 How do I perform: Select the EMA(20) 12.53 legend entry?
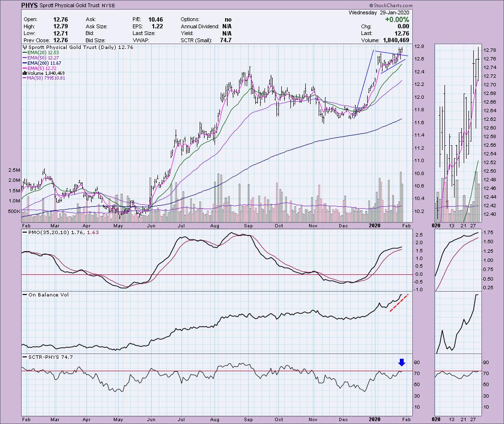pos(40,52)
